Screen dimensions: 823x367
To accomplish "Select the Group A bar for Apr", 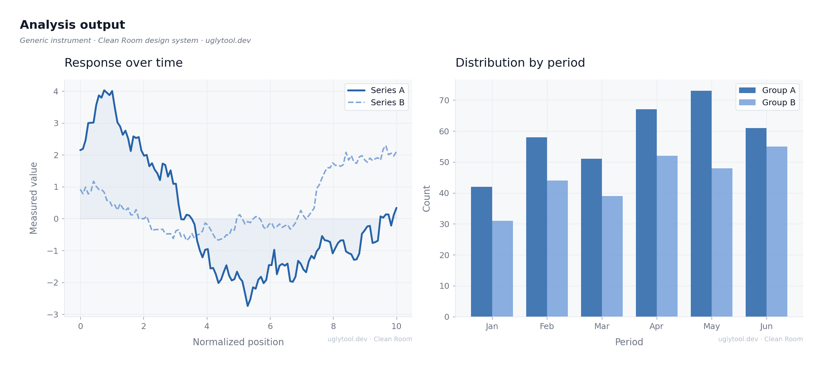I will tap(646, 213).
